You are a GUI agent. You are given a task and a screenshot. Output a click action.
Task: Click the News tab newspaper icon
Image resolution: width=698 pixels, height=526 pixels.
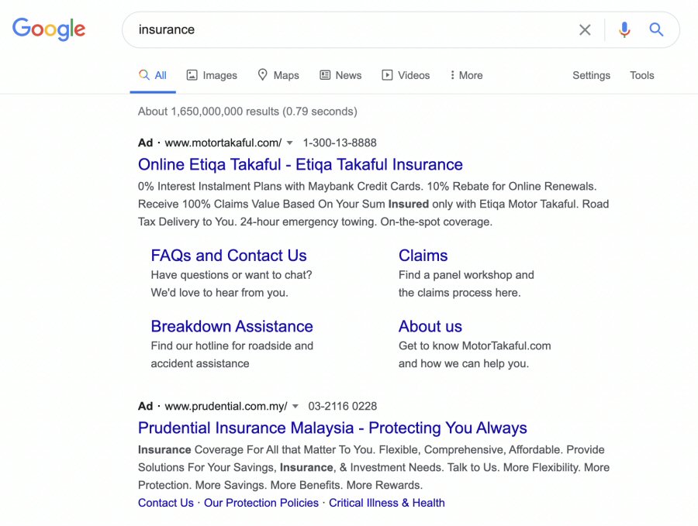point(325,75)
